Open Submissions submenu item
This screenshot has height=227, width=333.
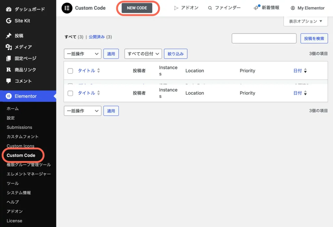(19, 127)
